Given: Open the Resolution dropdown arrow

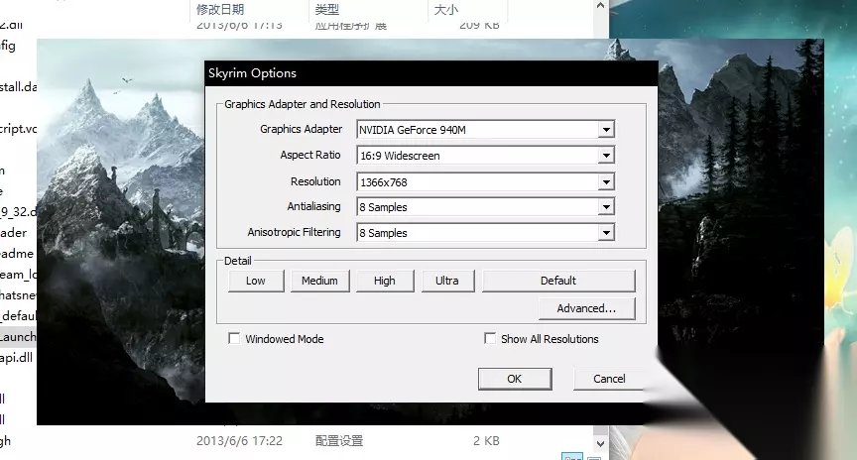Looking at the screenshot, I should (606, 182).
